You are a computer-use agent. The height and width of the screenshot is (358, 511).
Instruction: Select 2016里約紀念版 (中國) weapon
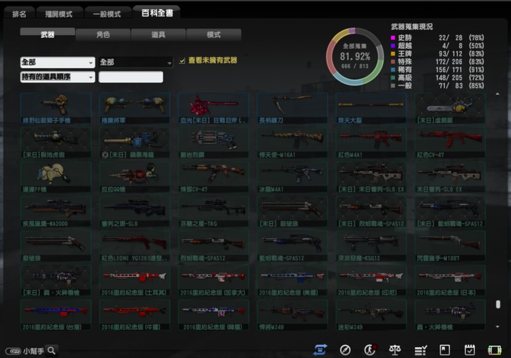135,315
